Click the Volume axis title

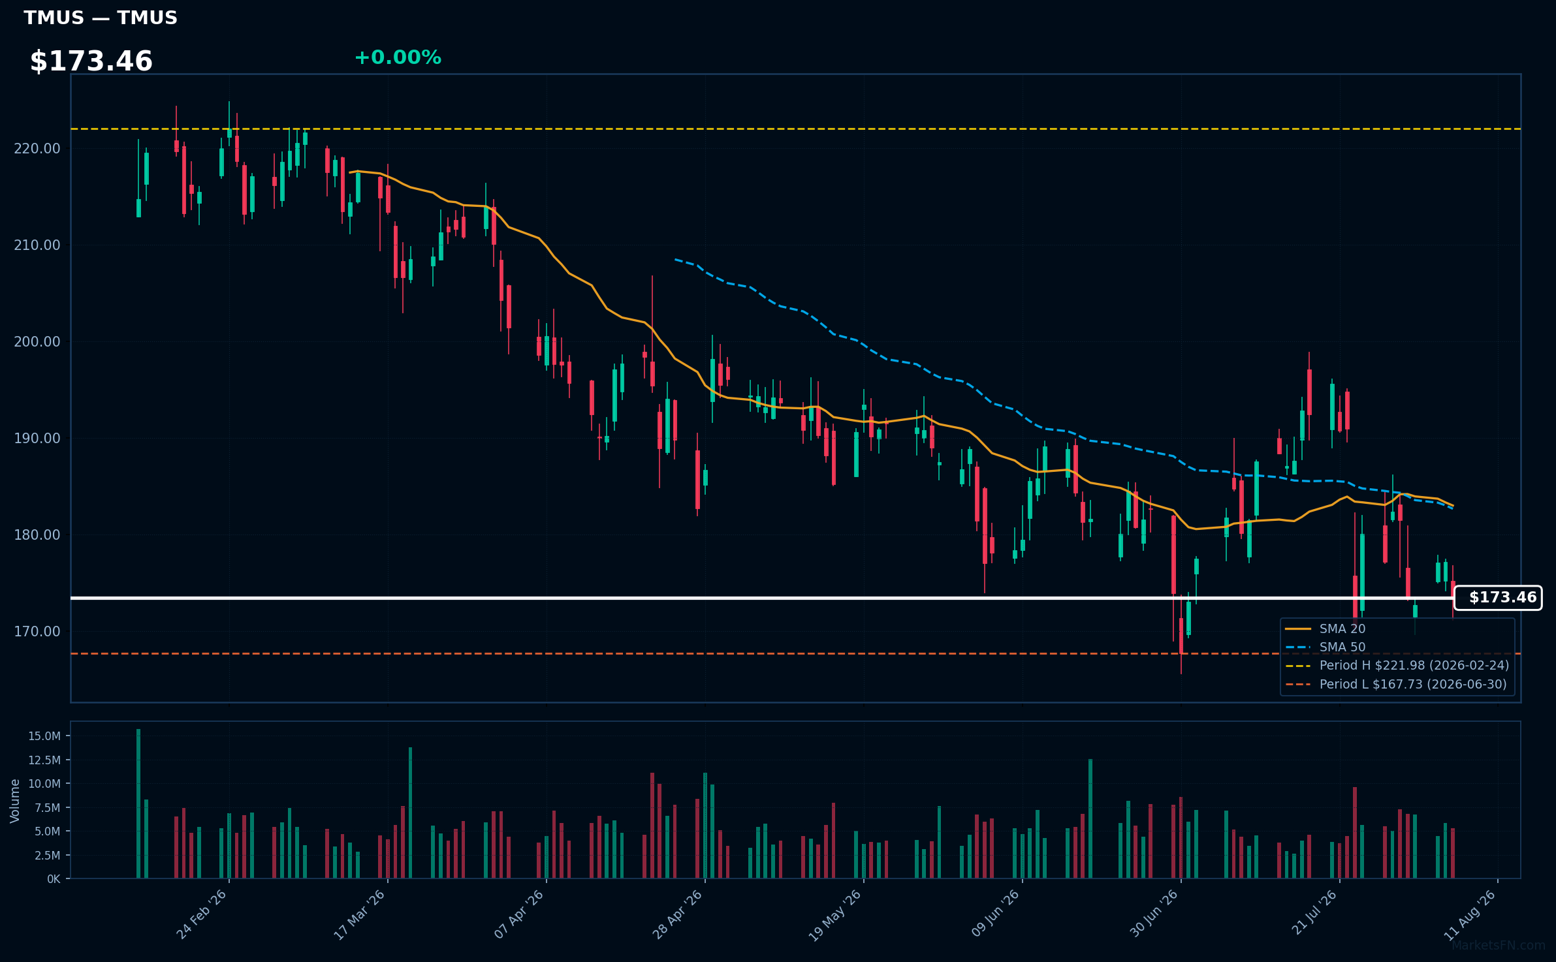tap(15, 801)
